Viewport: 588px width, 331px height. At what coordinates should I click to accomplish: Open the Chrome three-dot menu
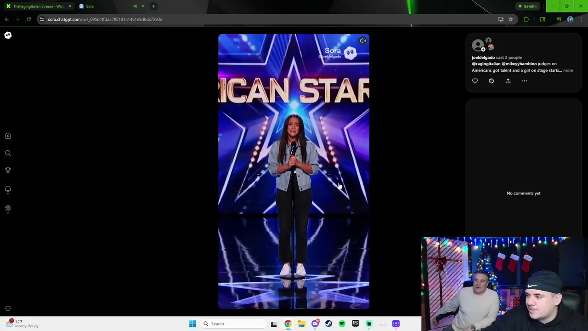pos(581,19)
